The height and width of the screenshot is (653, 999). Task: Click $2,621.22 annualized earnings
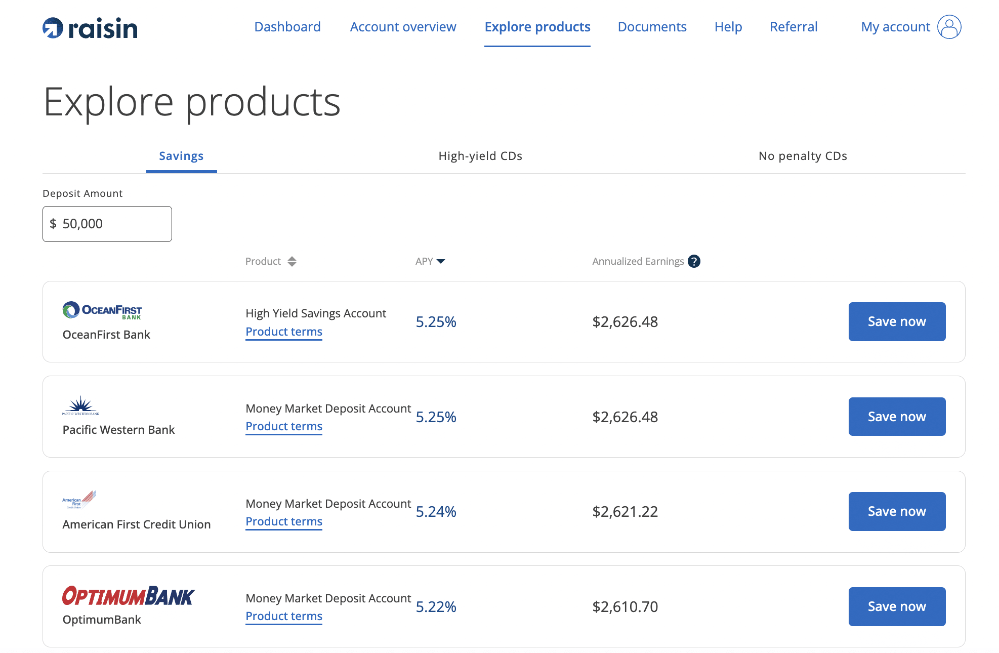[x=625, y=511]
